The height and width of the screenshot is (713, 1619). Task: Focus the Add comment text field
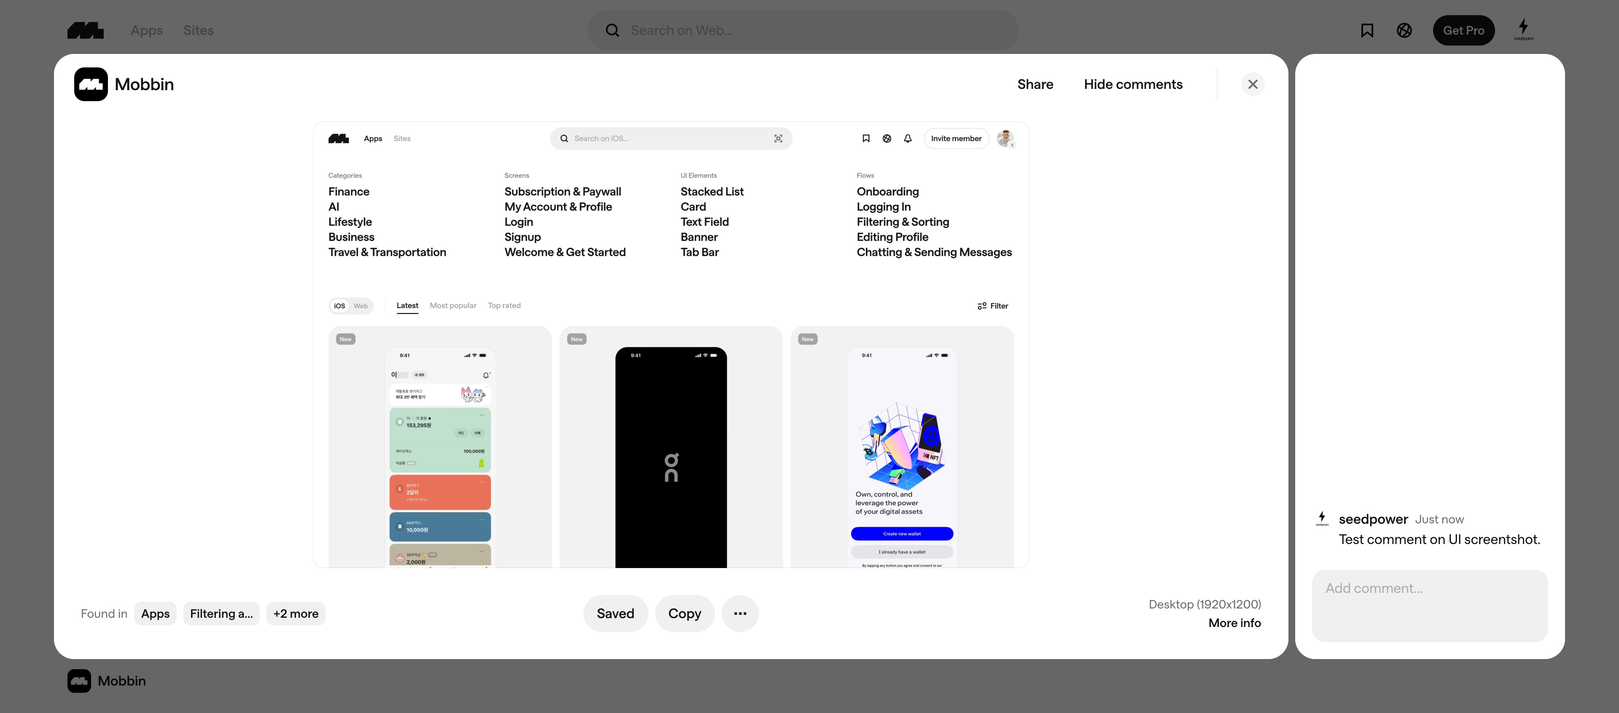coord(1429,605)
